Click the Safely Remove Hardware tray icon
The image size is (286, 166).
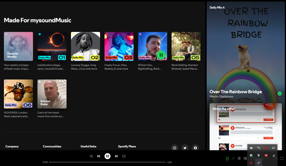pos(251,148)
